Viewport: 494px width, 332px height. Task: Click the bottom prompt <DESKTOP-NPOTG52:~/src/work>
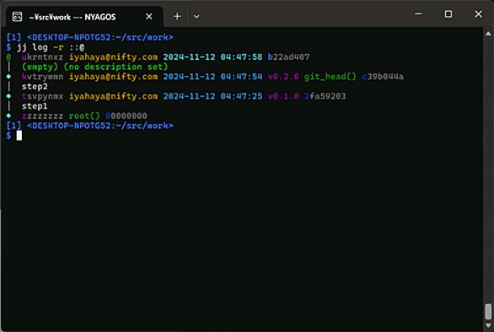(99, 126)
